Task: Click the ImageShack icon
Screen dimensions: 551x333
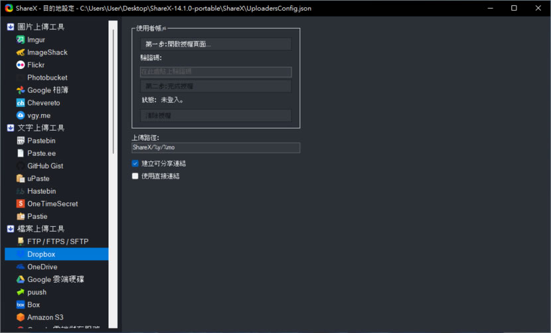Action: [21, 52]
